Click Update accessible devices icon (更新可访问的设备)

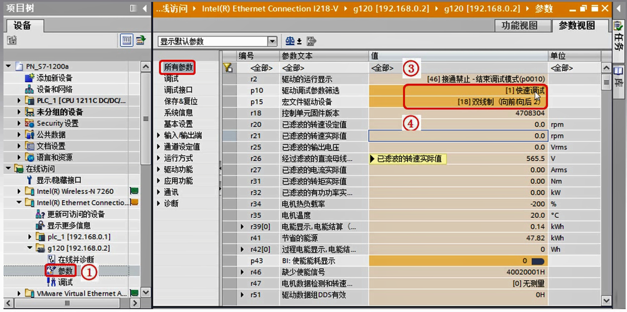click(41, 214)
